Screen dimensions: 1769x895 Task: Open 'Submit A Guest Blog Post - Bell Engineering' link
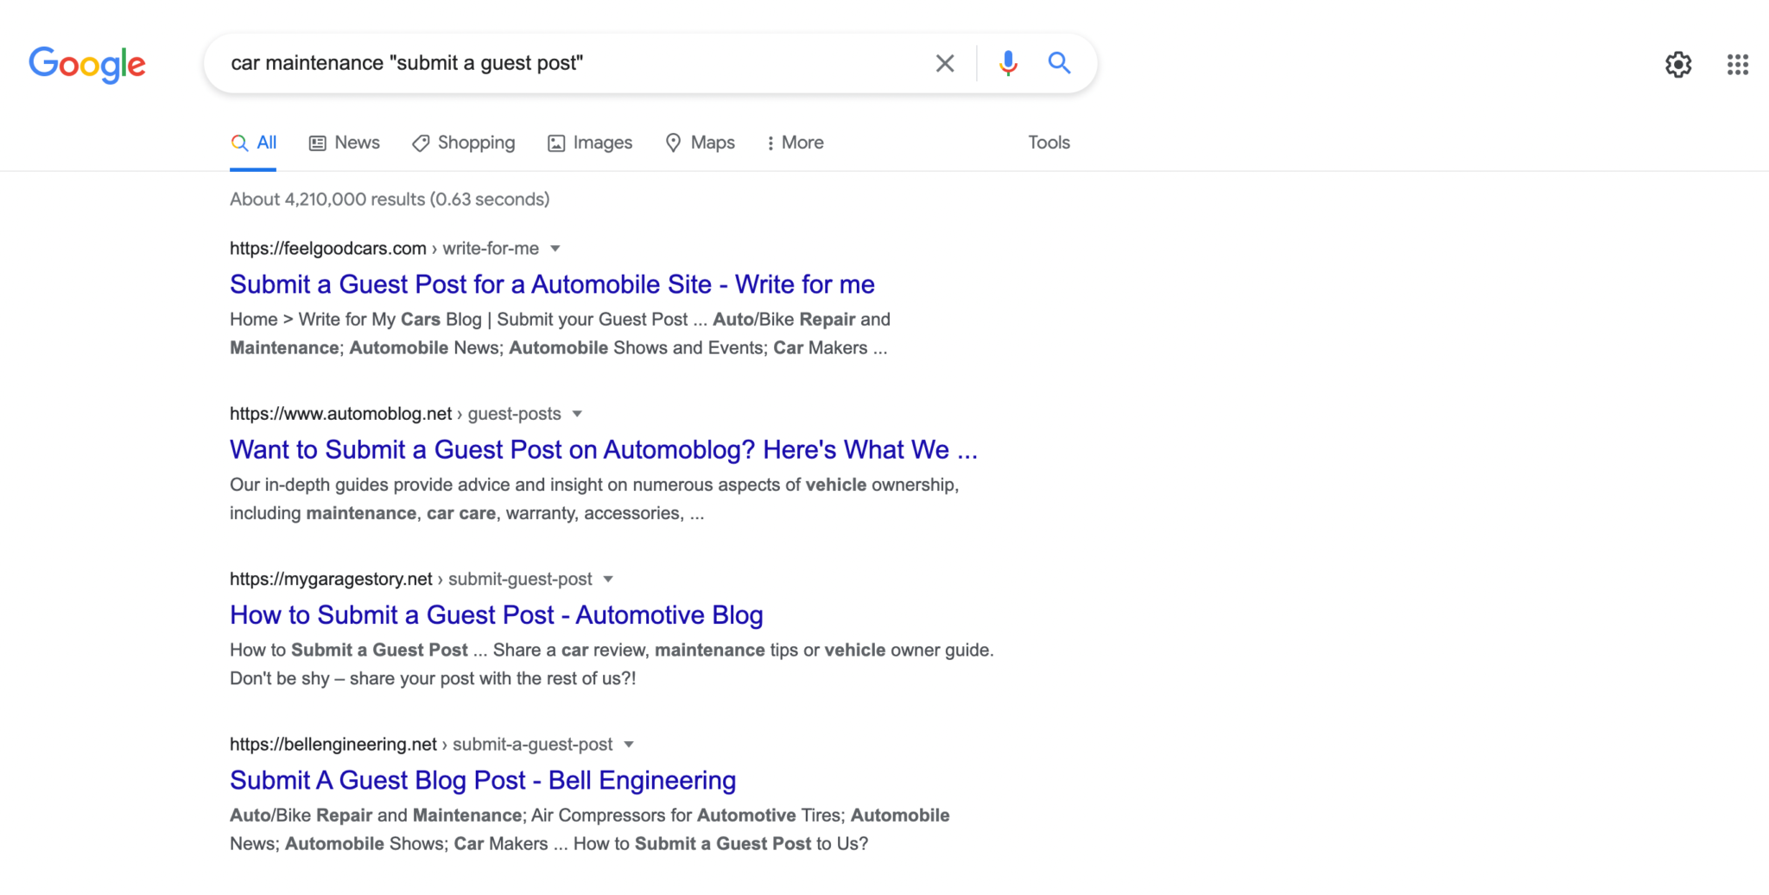coord(483,780)
